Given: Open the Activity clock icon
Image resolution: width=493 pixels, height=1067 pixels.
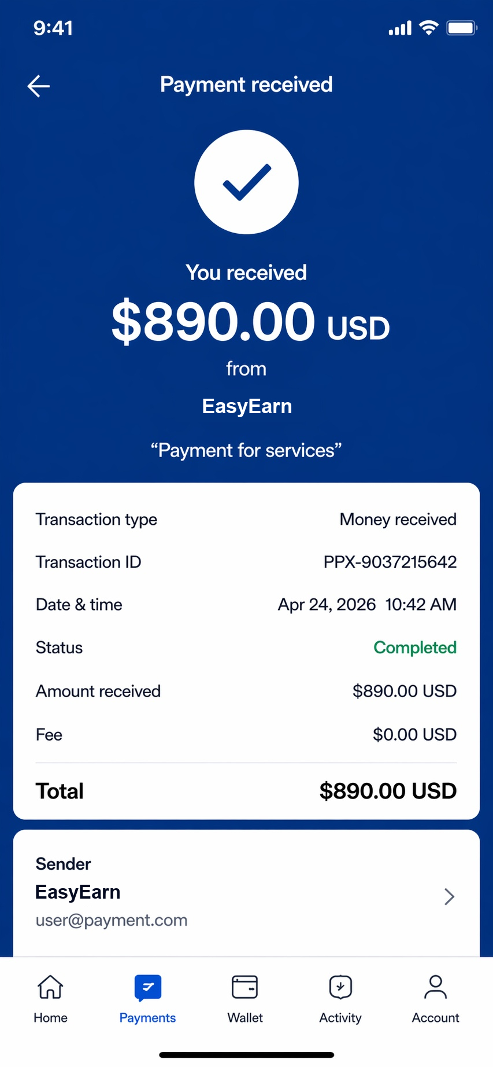Looking at the screenshot, I should (340, 987).
